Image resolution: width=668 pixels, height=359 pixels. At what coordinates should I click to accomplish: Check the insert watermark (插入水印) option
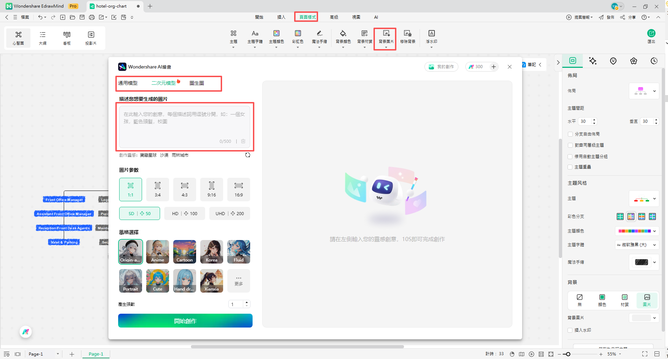pos(570,330)
